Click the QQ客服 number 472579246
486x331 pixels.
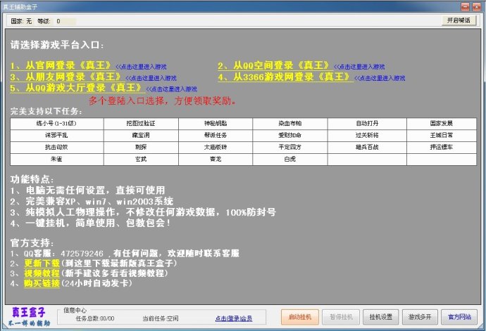tap(82, 254)
